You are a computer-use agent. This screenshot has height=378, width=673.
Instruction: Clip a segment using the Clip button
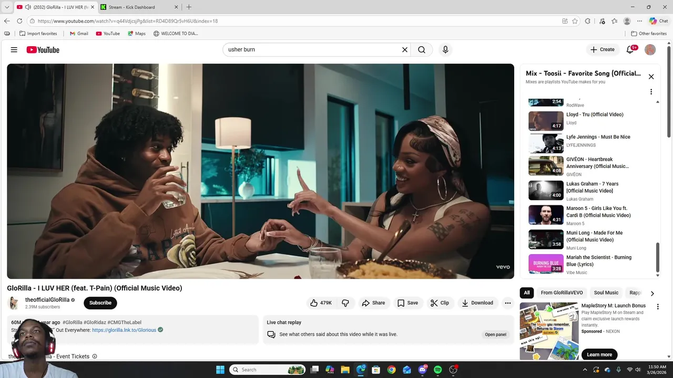[x=440, y=303]
